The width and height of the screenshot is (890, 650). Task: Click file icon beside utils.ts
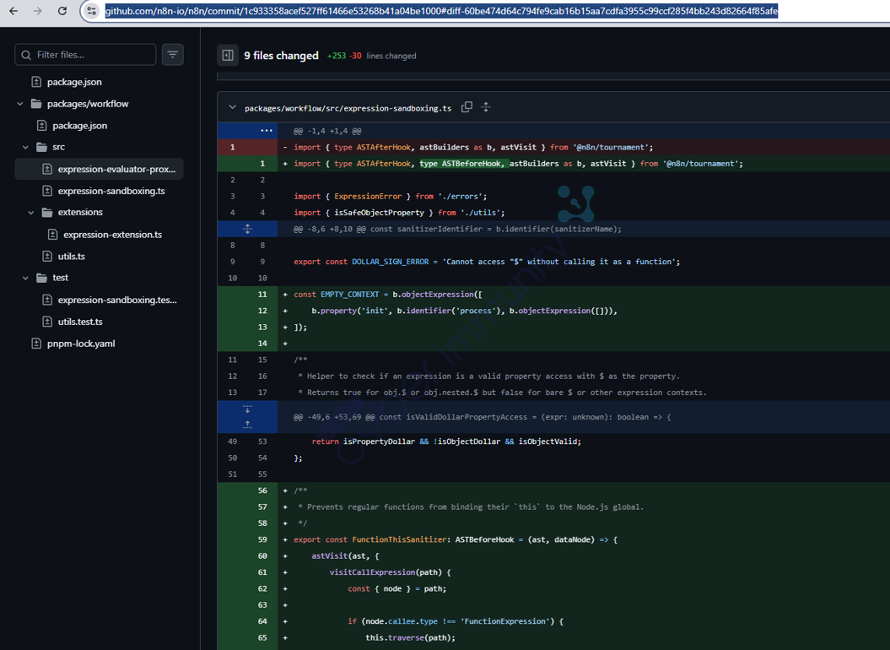click(48, 257)
